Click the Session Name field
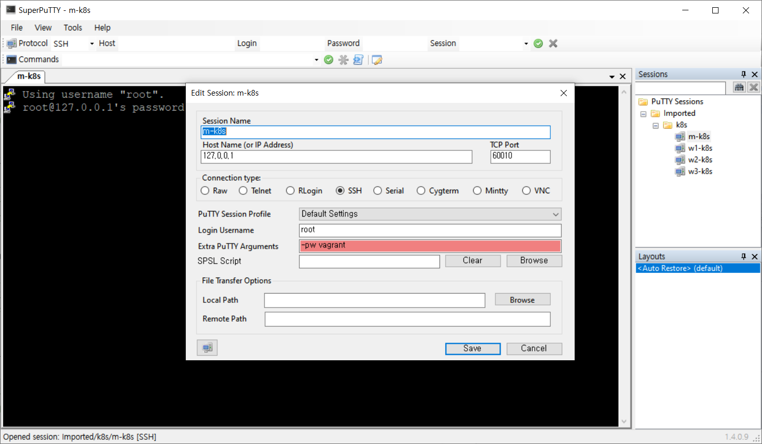762x444 pixels. [x=375, y=132]
